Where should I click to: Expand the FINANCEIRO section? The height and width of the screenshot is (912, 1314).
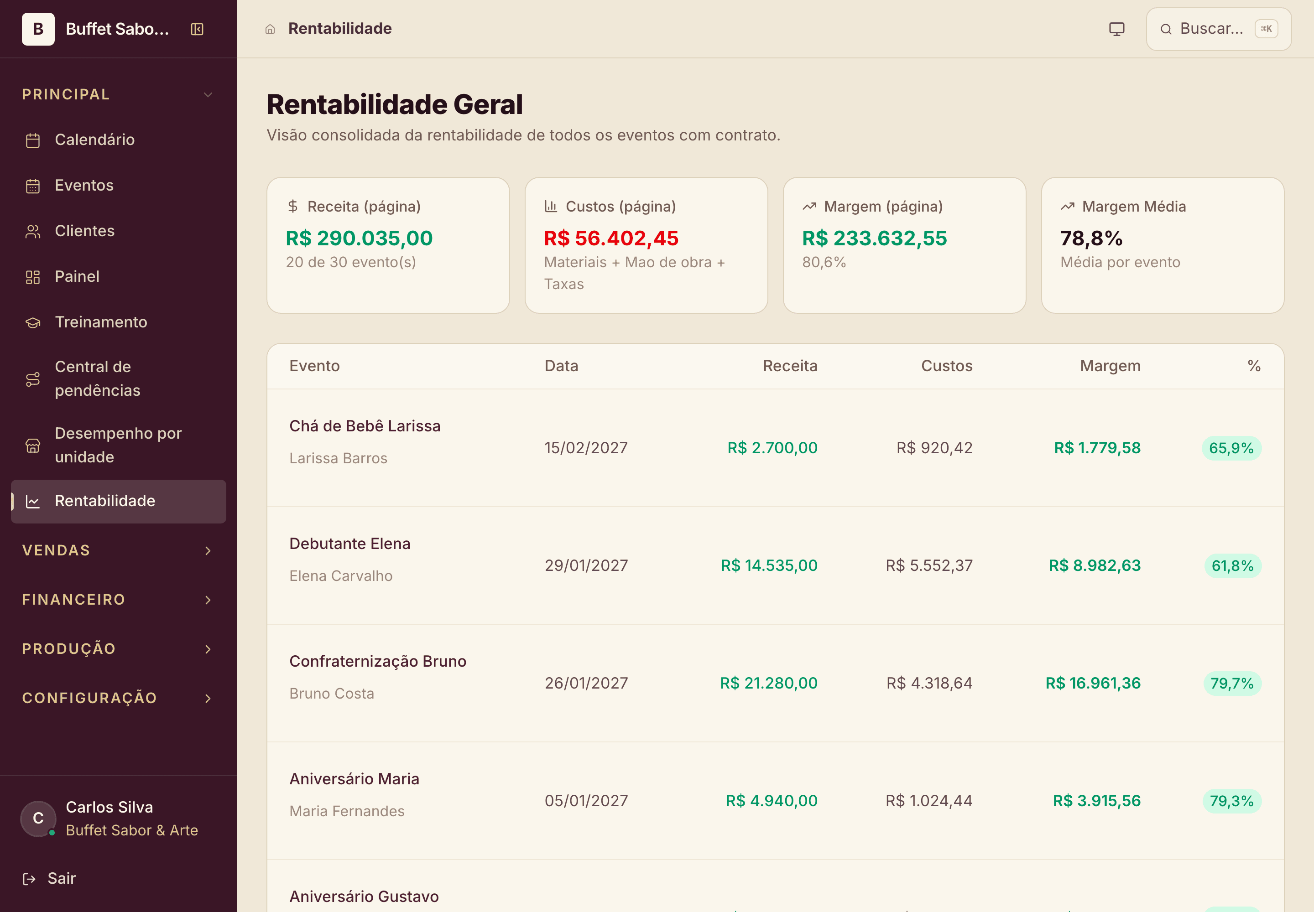pyautogui.click(x=118, y=600)
